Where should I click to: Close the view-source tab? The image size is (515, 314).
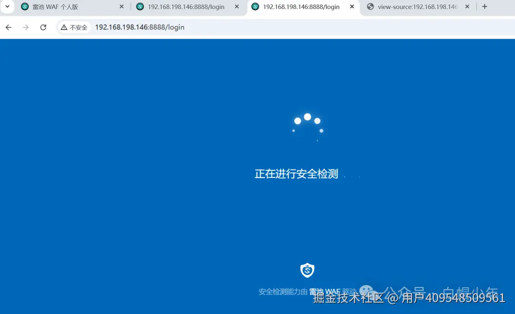point(467,7)
